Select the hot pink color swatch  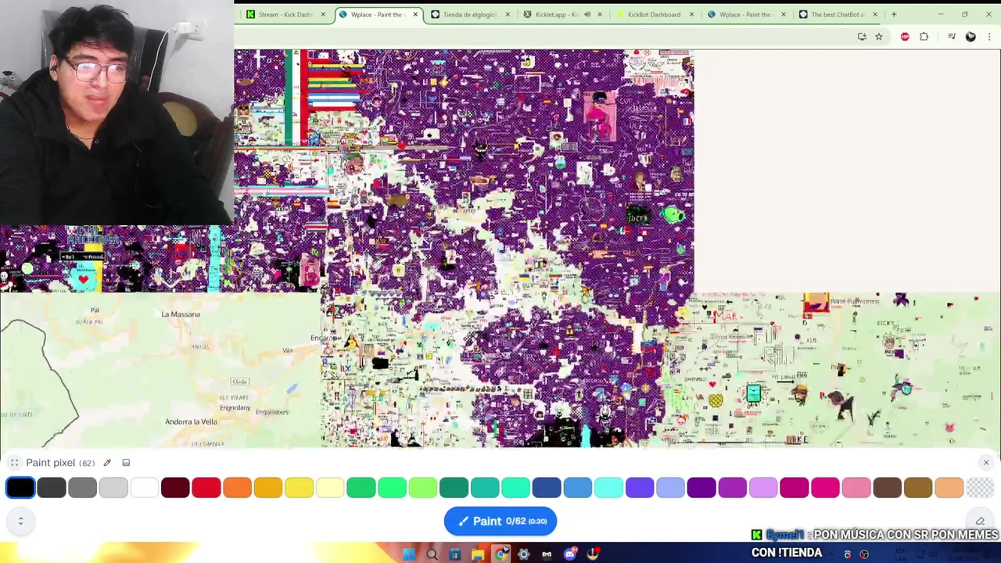click(825, 488)
